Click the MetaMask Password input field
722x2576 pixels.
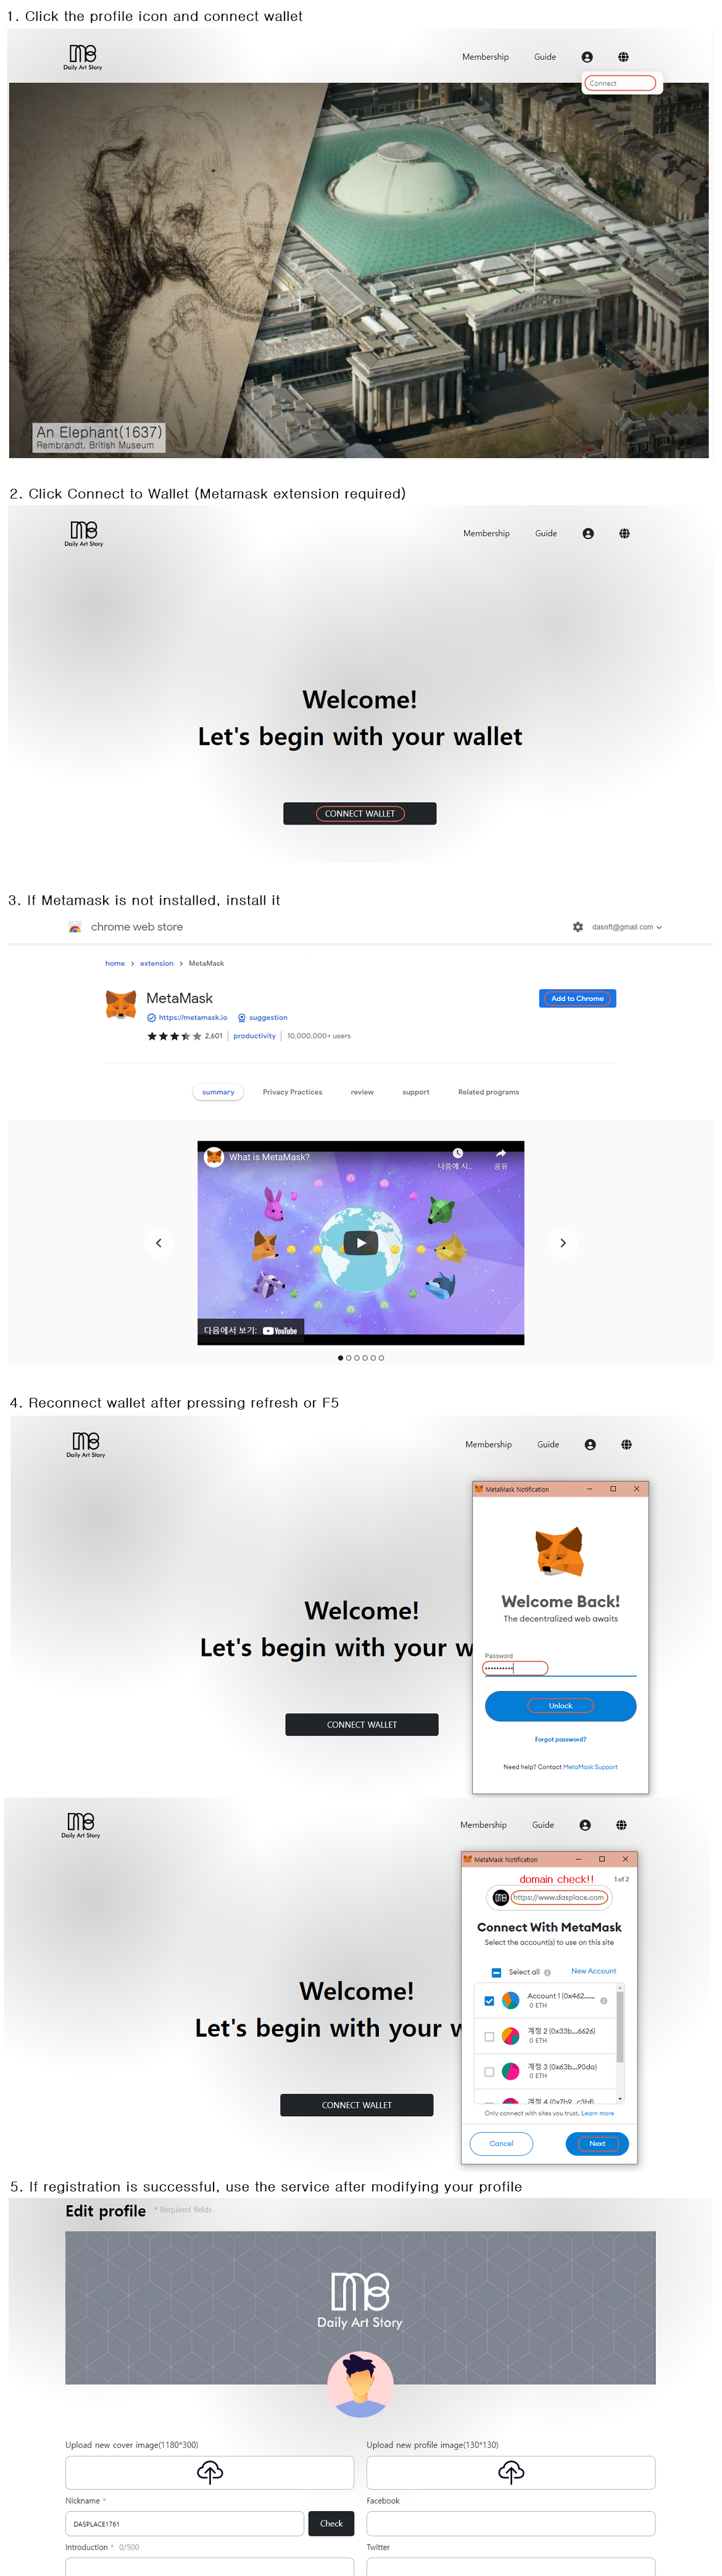pyautogui.click(x=560, y=1668)
